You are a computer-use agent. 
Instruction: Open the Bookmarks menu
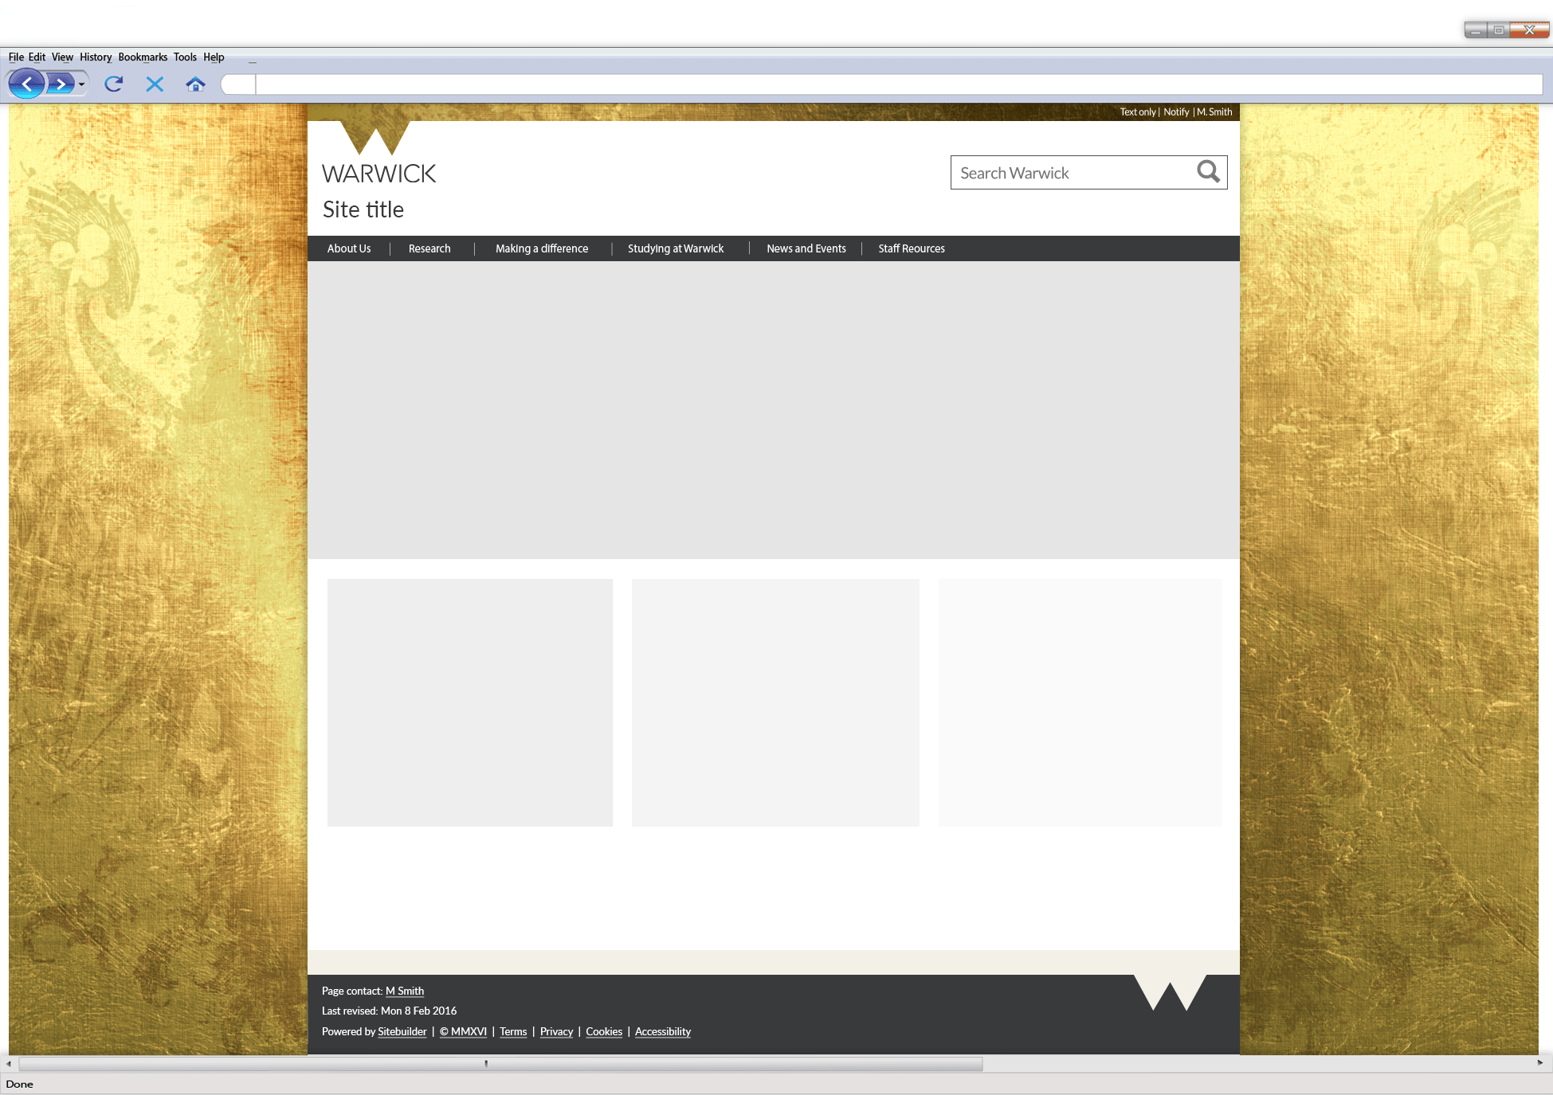[x=143, y=57]
